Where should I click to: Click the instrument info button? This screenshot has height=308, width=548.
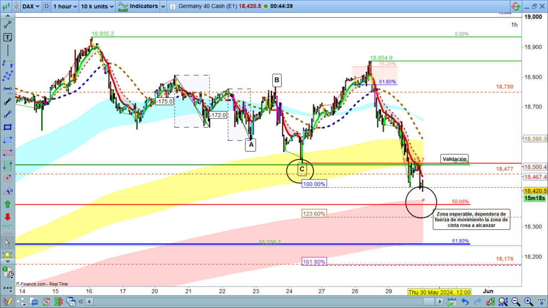[172, 6]
